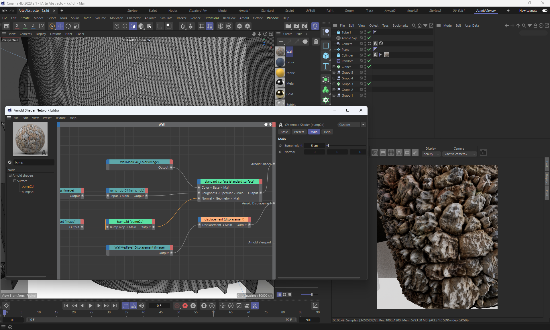Select bump3d in node list

point(27,192)
